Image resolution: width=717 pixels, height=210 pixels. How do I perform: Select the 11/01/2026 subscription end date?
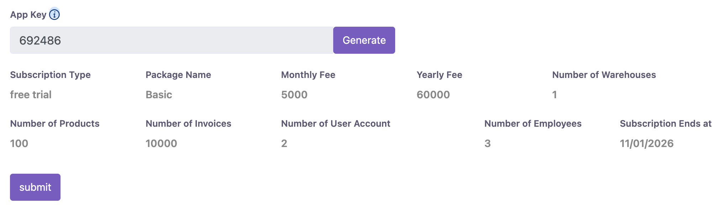coord(647,143)
